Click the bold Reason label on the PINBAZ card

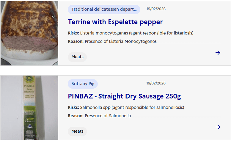tap(76, 116)
